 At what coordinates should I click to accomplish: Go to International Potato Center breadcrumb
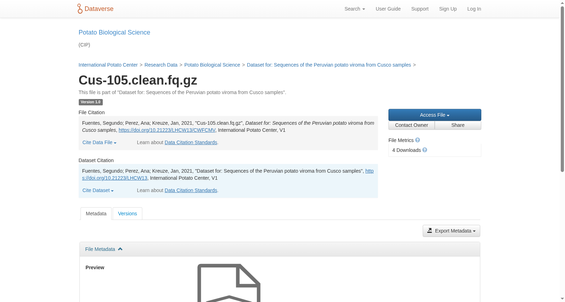click(x=108, y=65)
